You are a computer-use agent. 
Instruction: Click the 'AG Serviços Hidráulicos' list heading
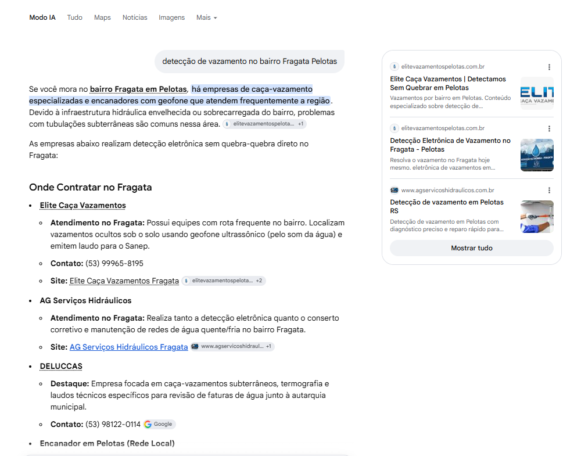(85, 300)
